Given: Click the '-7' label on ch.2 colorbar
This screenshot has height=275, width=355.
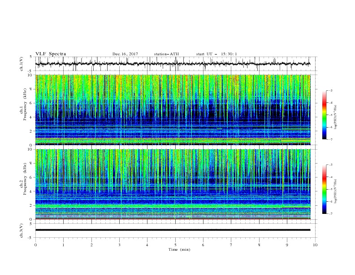Looking at the screenshot, I should [330, 213].
